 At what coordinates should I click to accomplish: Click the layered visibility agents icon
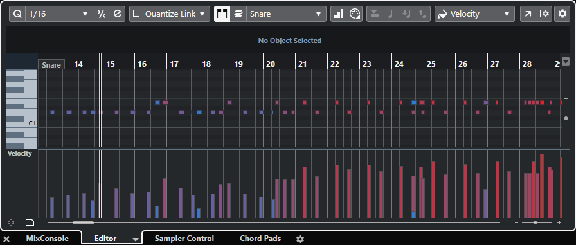[x=239, y=14]
